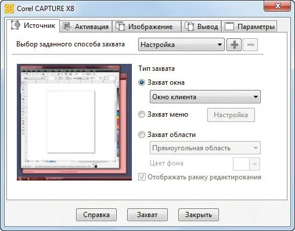Open the Цвет фона color picker arrow
Viewport: 295px width, 231px height.
pos(255,164)
